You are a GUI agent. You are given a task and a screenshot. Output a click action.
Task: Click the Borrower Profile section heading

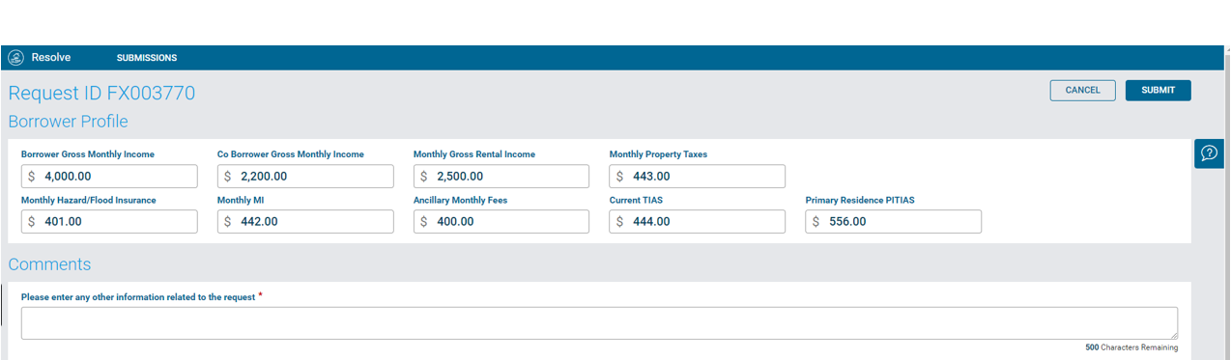coord(68,122)
